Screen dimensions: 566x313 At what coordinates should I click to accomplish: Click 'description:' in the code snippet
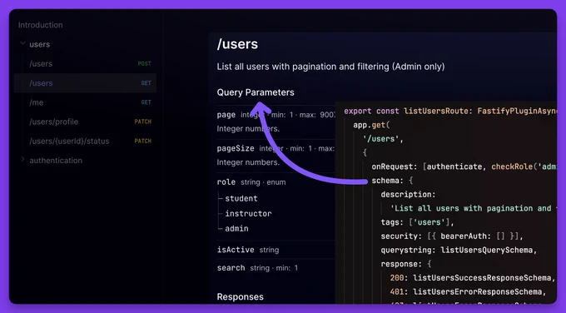pos(408,194)
